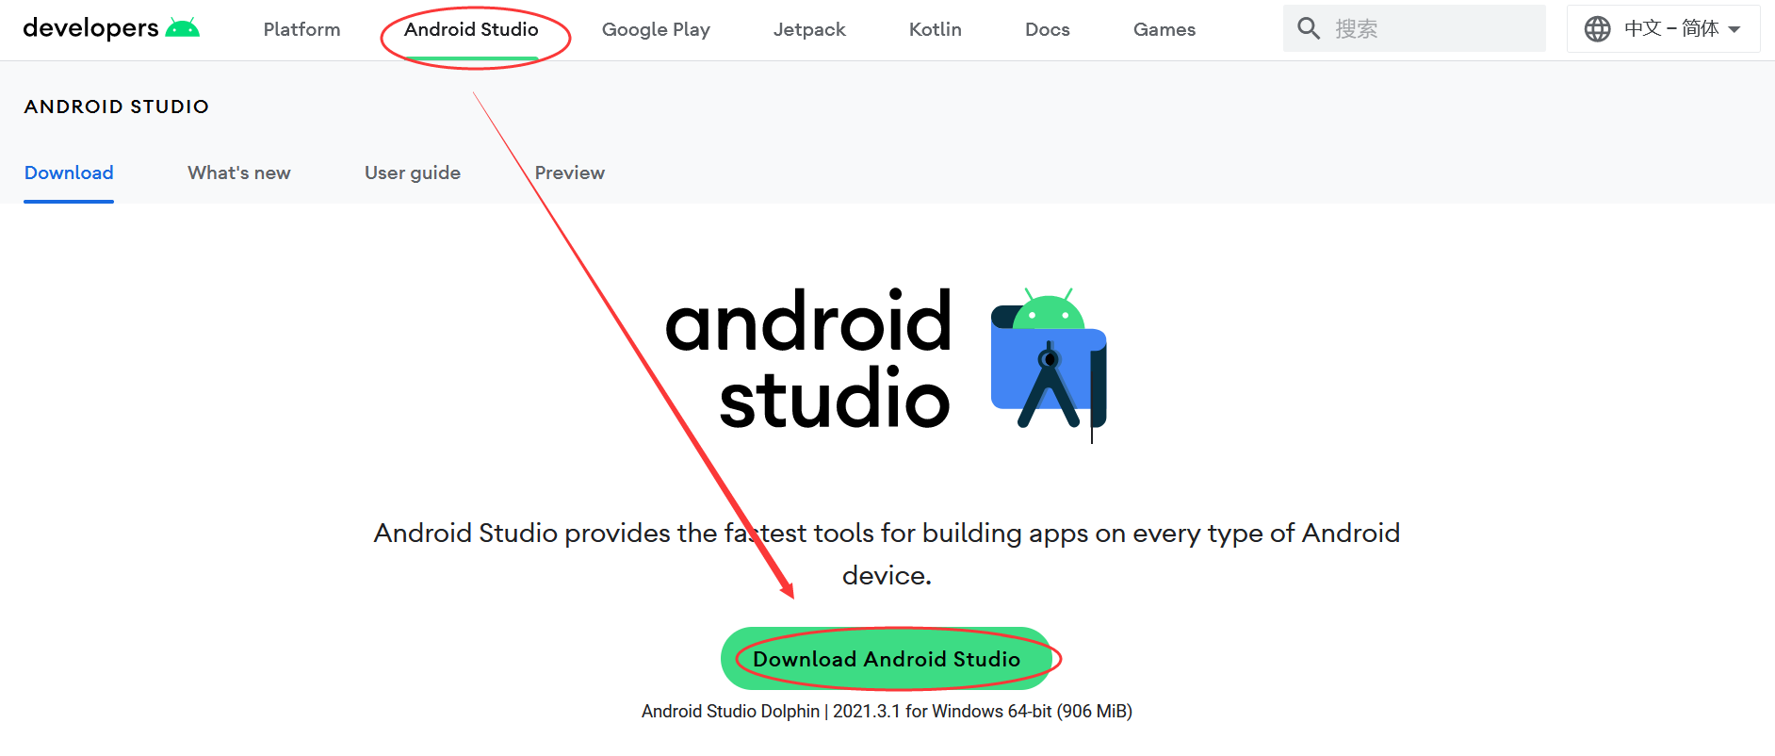The width and height of the screenshot is (1775, 756).
Task: Switch to the User guide tab
Action: pyautogui.click(x=413, y=173)
